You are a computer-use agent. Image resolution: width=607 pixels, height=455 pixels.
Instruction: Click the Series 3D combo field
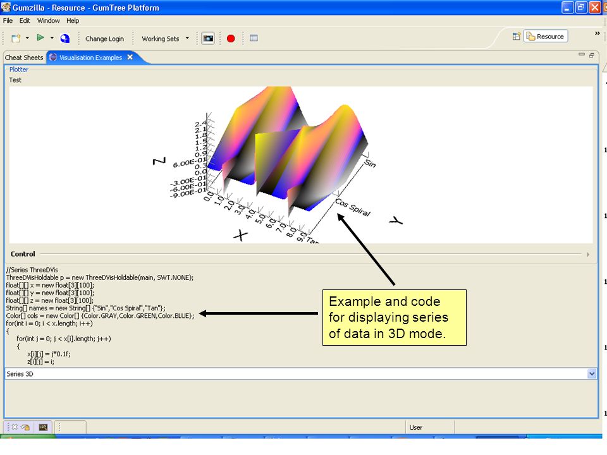[x=301, y=373]
